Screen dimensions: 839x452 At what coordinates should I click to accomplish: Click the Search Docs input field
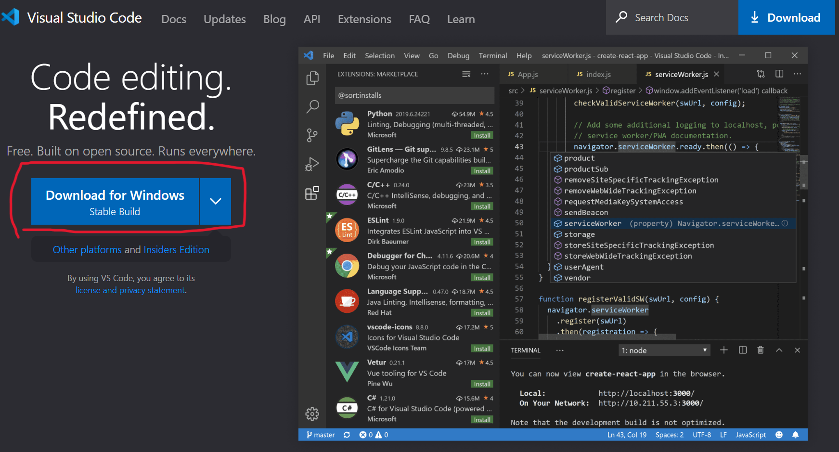(672, 17)
